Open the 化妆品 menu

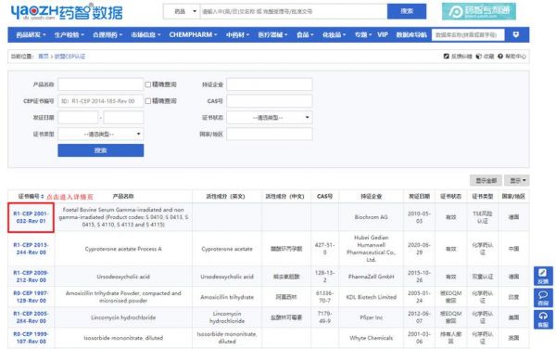coord(334,34)
